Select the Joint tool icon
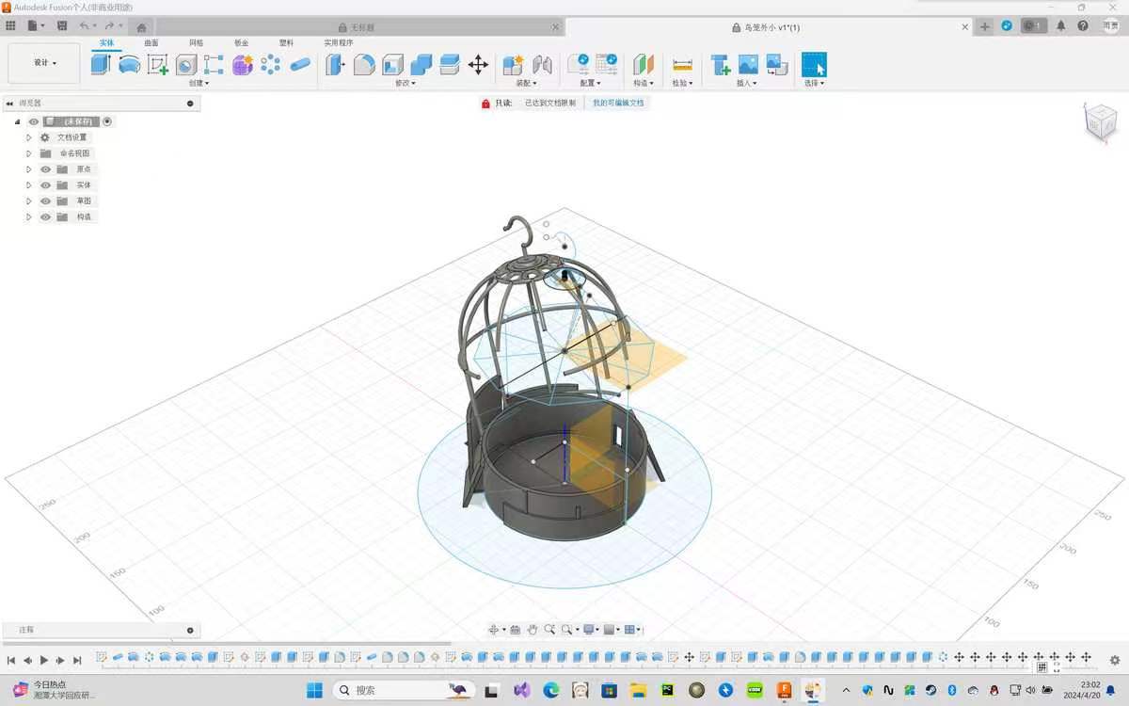 (542, 64)
